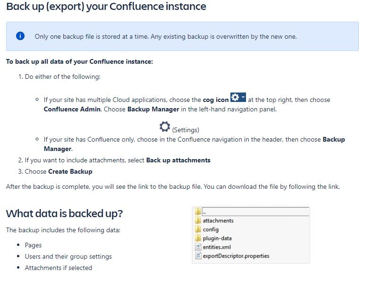Click the heading 'Back up (export) your Confluence instance'
This screenshot has height=287, width=382.
coord(106,6)
